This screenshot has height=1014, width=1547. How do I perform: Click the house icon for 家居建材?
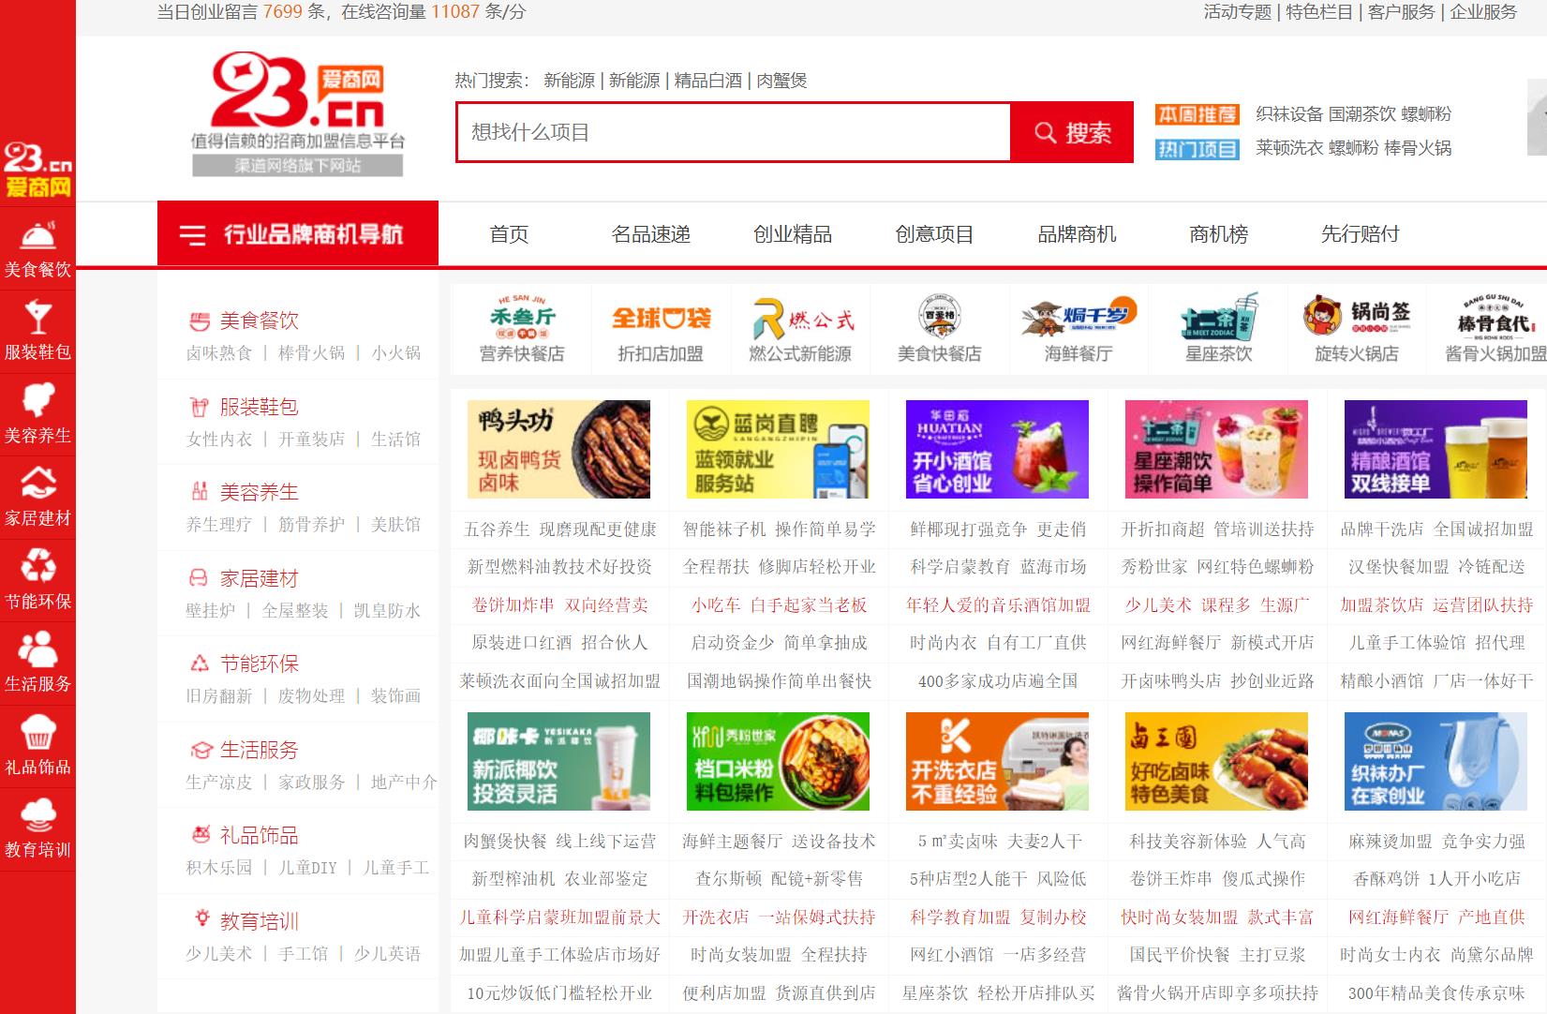pyautogui.click(x=37, y=483)
